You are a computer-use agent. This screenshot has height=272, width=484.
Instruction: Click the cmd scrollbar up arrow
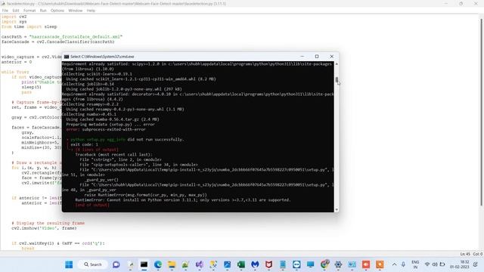[x=337, y=63]
